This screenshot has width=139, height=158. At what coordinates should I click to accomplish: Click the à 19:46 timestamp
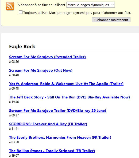[x=14, y=102]
